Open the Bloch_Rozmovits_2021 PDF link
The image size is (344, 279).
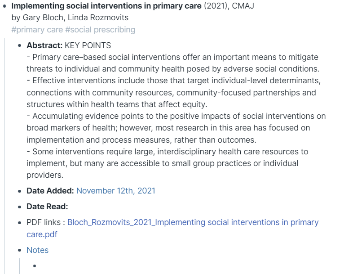[x=193, y=222]
